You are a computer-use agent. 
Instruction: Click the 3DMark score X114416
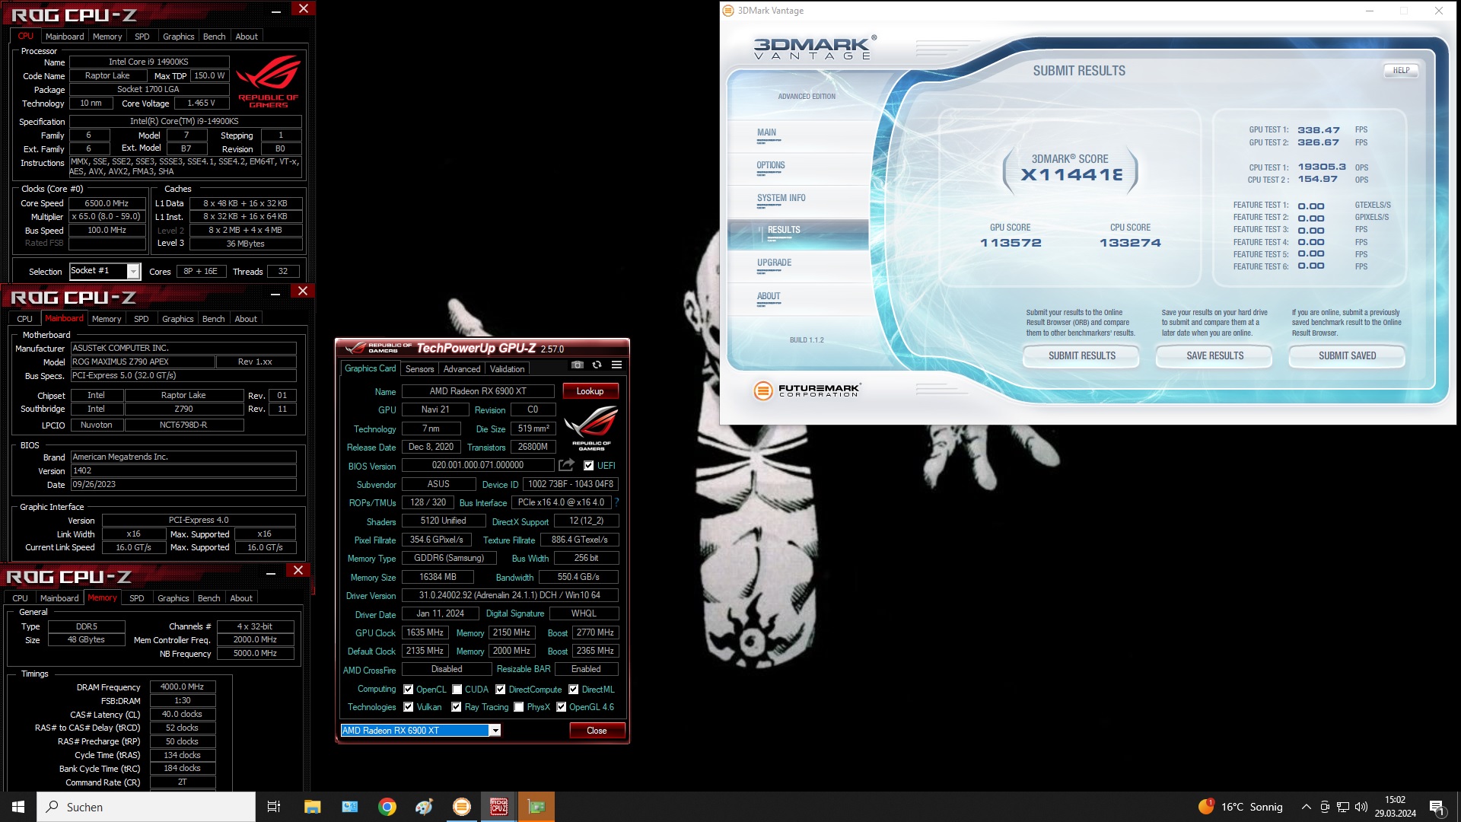[x=1071, y=175]
